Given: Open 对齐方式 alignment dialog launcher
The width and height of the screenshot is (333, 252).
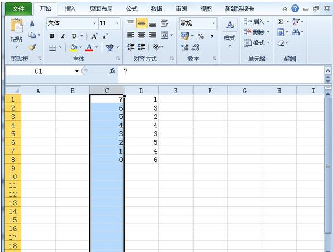Looking at the screenshot, I should tap(172, 59).
